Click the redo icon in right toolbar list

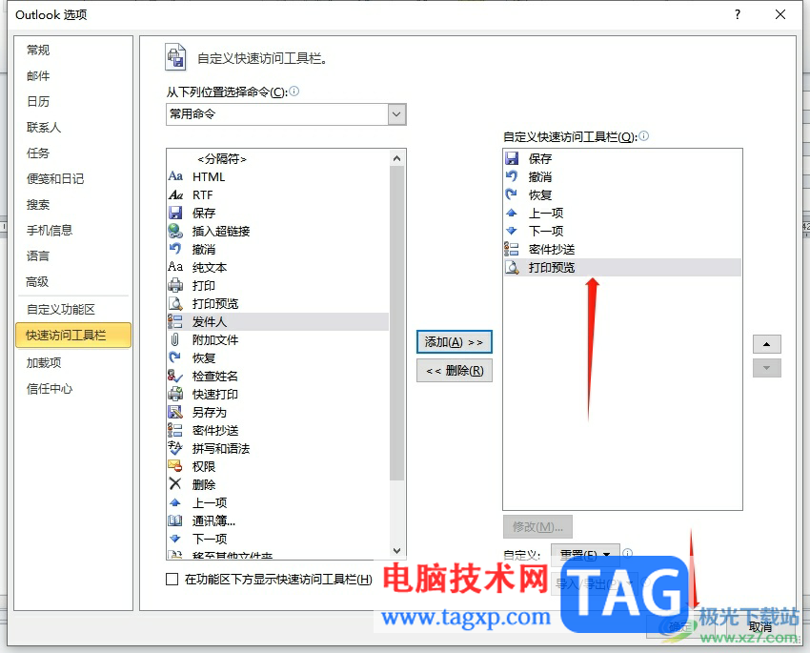click(512, 194)
